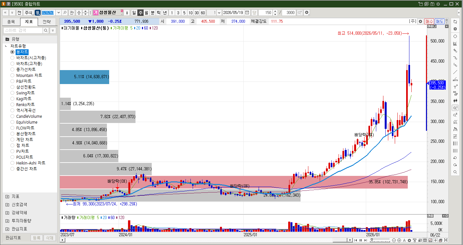463x245 pixels.
Task: Select the 일 daily period button
Action: pos(134,13)
